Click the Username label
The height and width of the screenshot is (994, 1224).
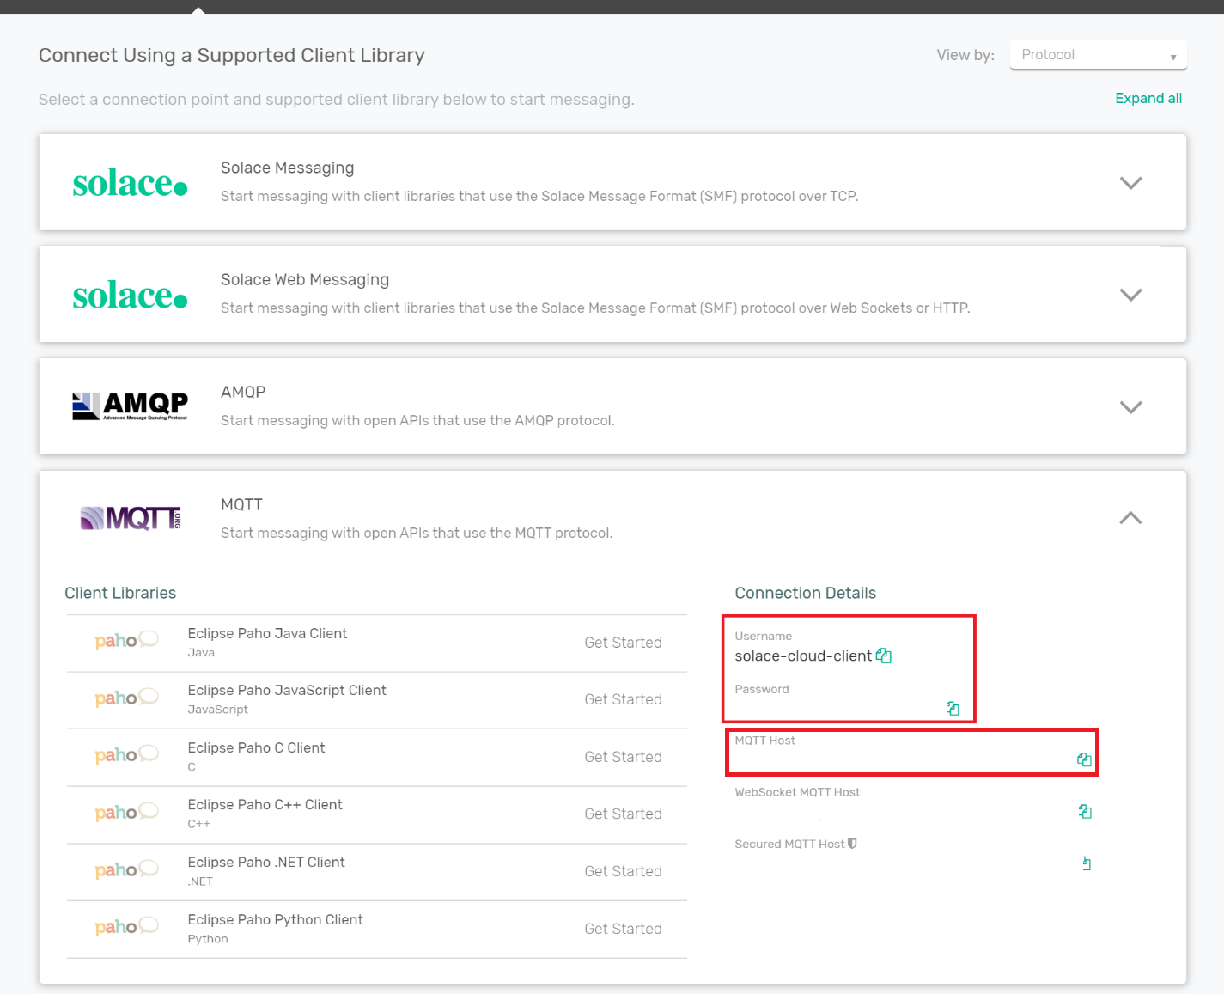pos(763,636)
